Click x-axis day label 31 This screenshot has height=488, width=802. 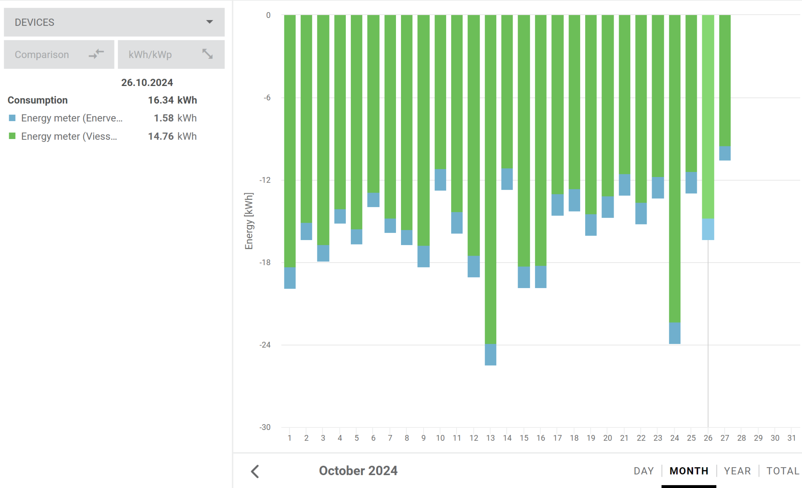pyautogui.click(x=792, y=438)
